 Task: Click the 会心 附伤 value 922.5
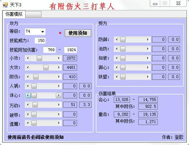(x=148, y=107)
